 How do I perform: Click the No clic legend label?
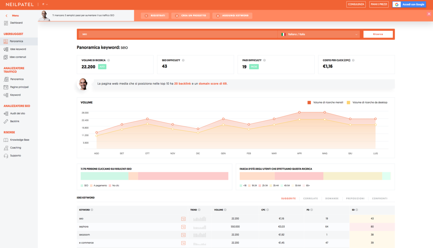click(116, 186)
